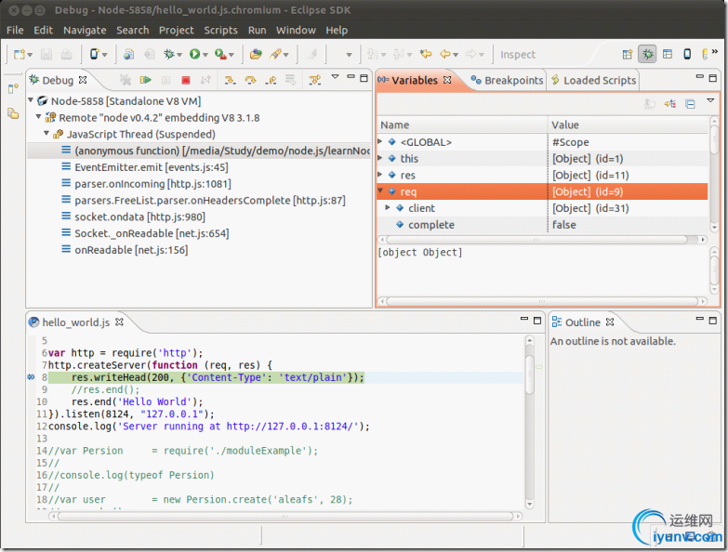Click the green Run button in toolbar
Image resolution: width=728 pixels, height=552 pixels.
[194, 54]
